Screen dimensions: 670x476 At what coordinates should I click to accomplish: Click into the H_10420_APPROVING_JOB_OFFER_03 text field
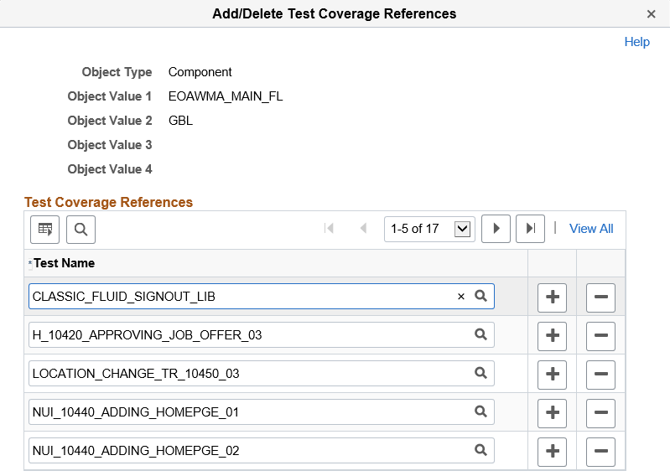tap(247, 335)
